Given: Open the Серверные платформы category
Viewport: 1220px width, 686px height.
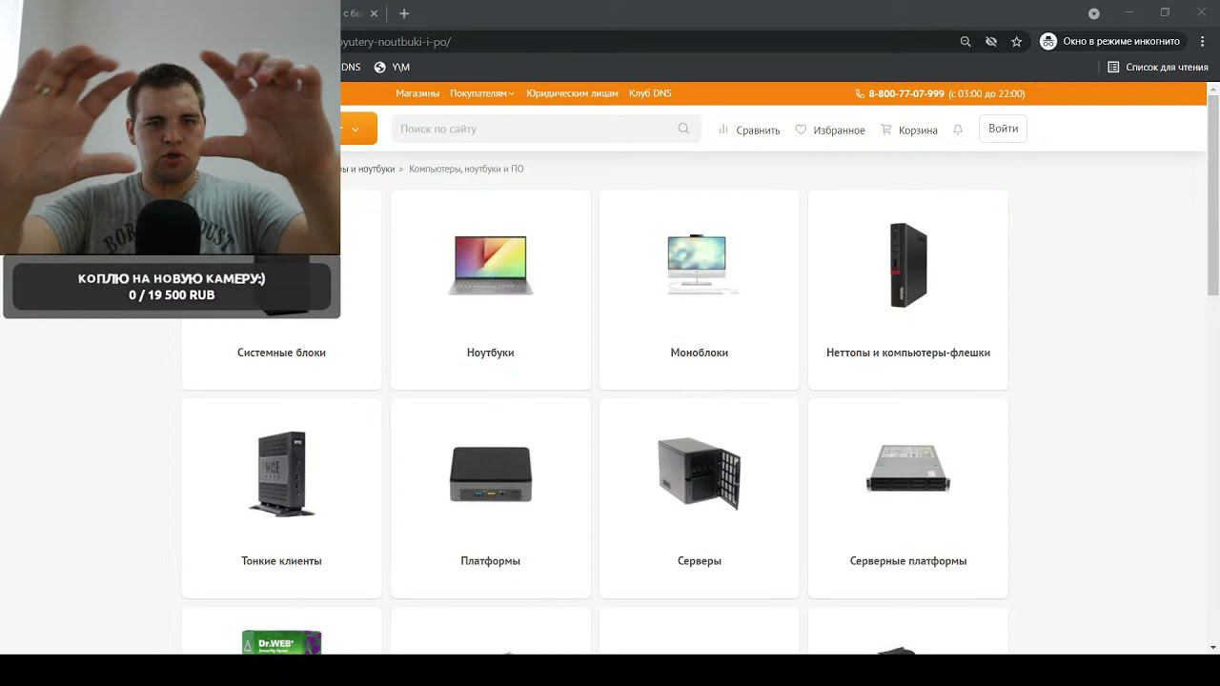Looking at the screenshot, I should 908,498.
